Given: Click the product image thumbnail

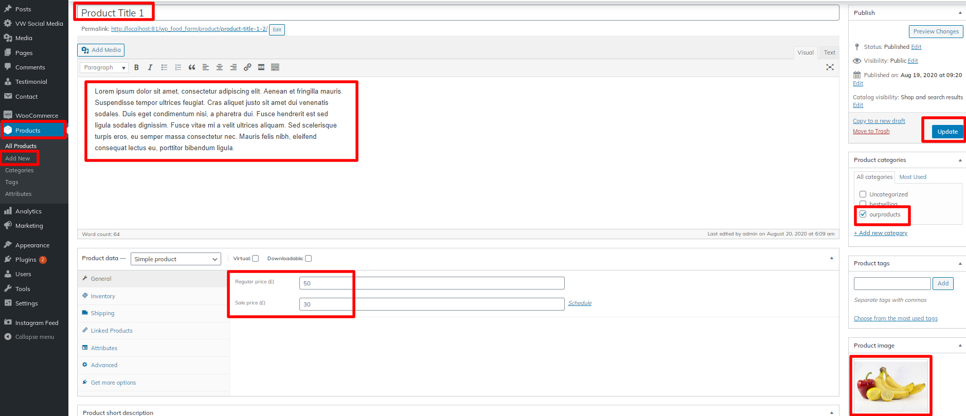Looking at the screenshot, I should point(890,386).
